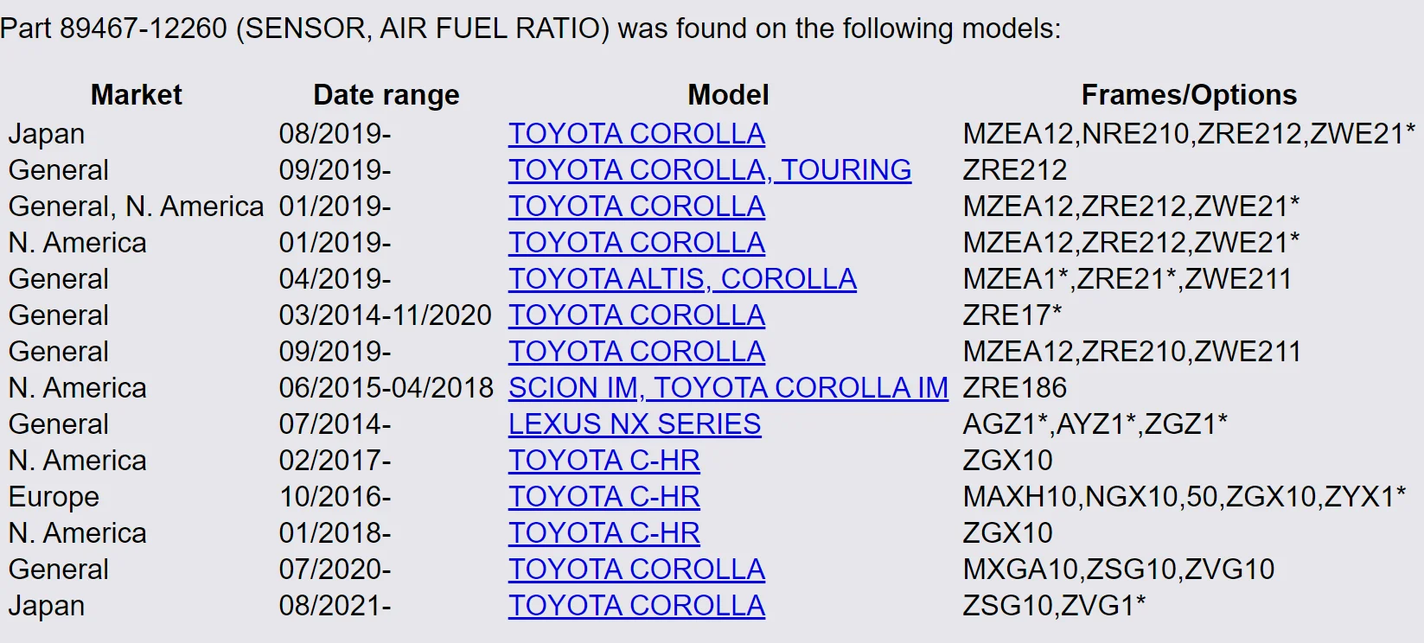Click the Market column header
1424x643 pixels.
click(137, 95)
